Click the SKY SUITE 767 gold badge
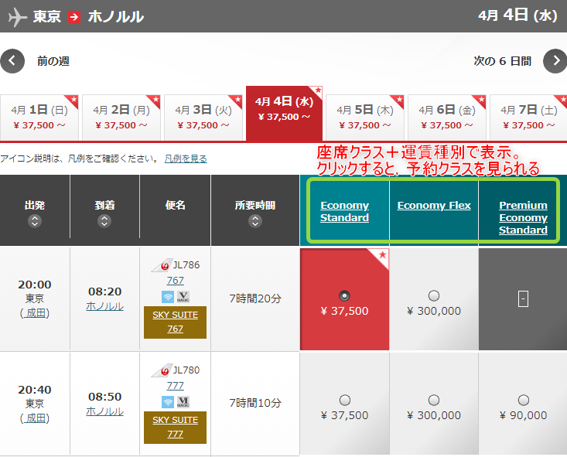Viewport: 567px width, 457px height. point(175,322)
